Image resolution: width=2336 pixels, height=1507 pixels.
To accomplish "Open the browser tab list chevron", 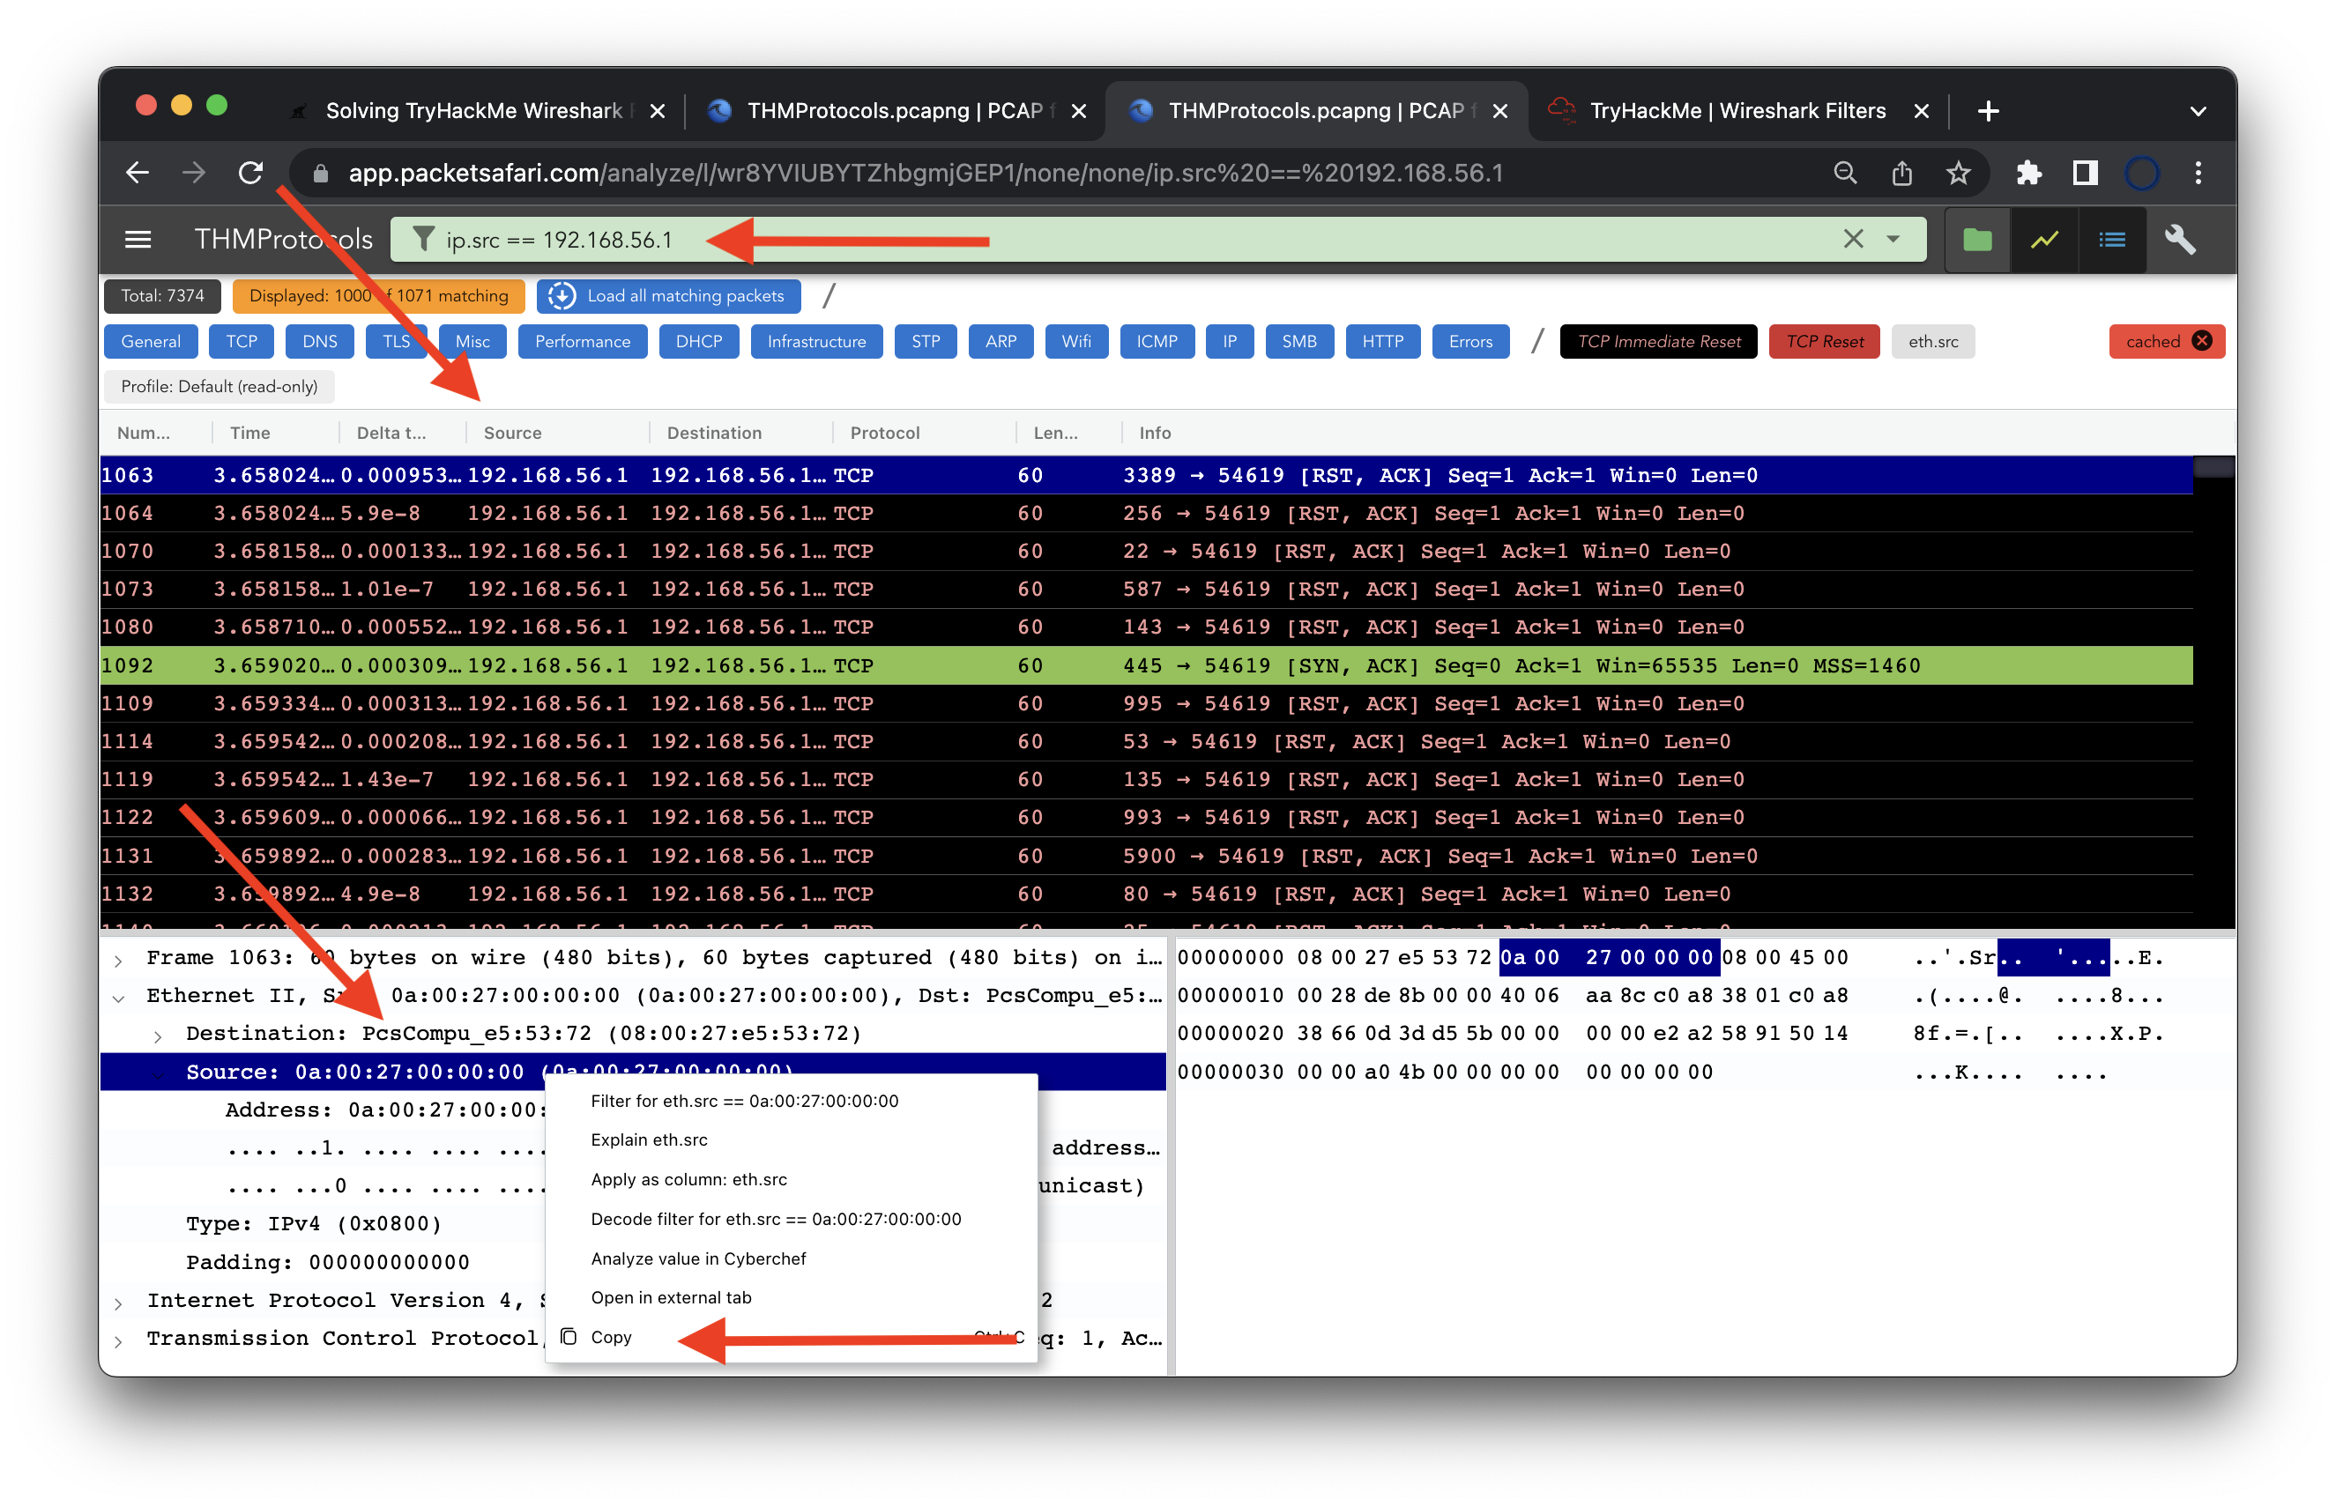I will [x=2198, y=110].
